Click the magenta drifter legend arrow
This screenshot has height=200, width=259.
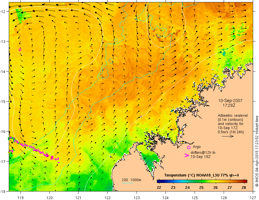pos(187,155)
